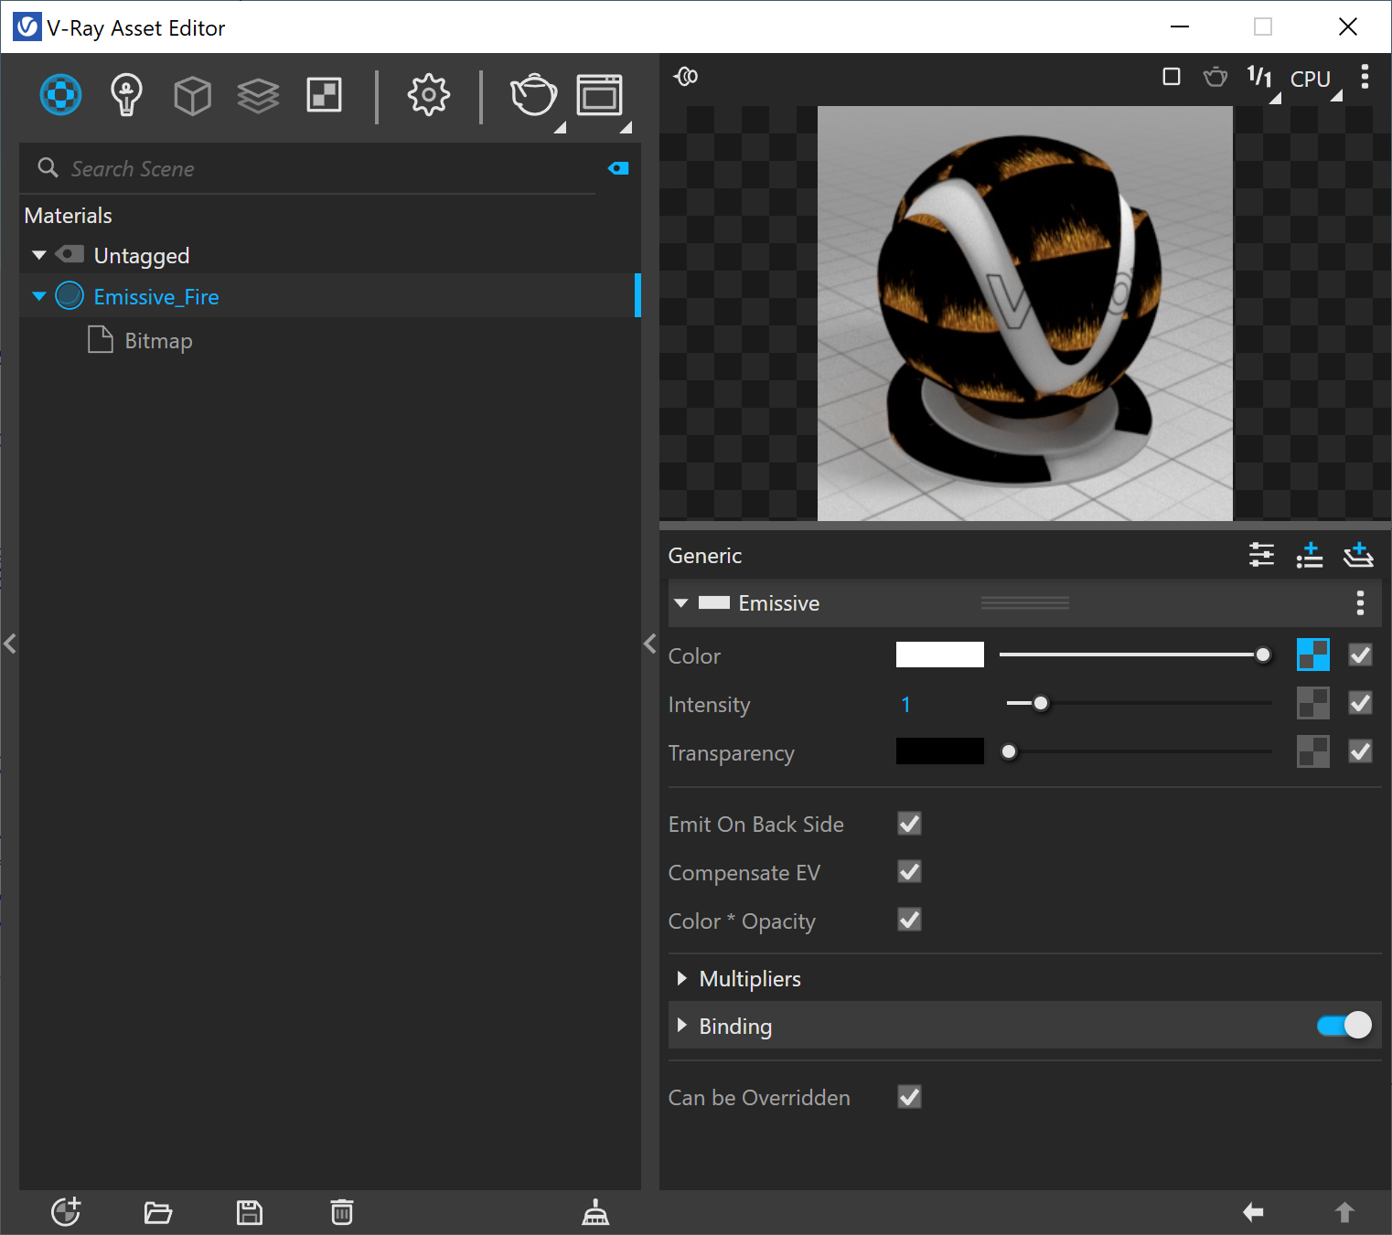Open render mode dropdown triangle beside teapot
The width and height of the screenshot is (1392, 1235).
[560, 127]
